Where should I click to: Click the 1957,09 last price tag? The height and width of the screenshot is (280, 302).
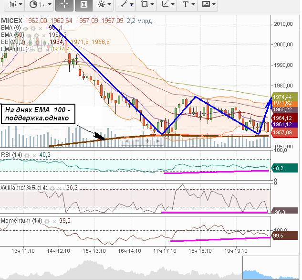284,133
